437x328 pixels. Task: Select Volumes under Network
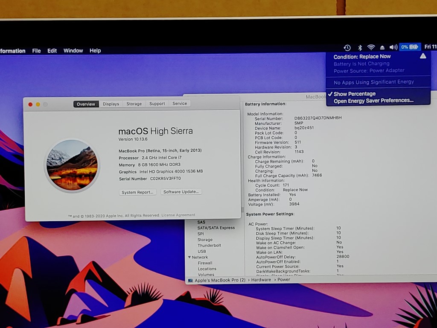pyautogui.click(x=206, y=275)
